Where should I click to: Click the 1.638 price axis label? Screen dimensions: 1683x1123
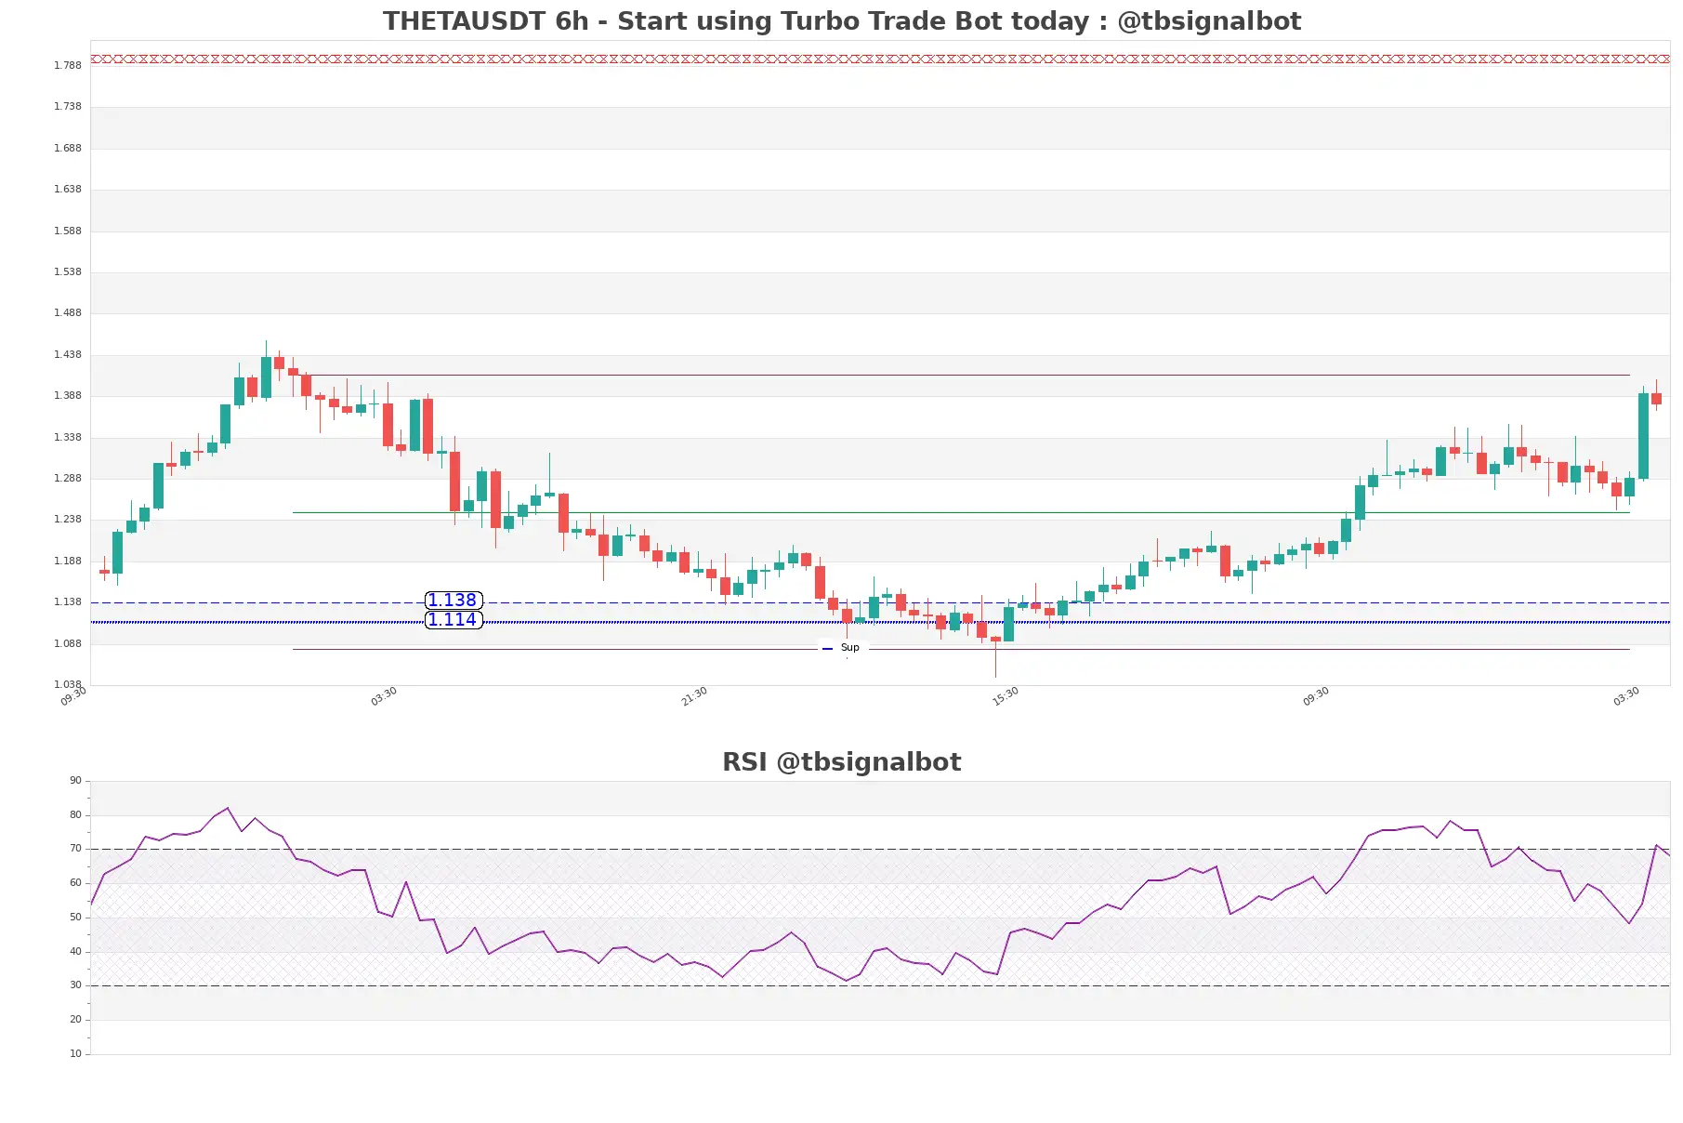click(x=68, y=190)
